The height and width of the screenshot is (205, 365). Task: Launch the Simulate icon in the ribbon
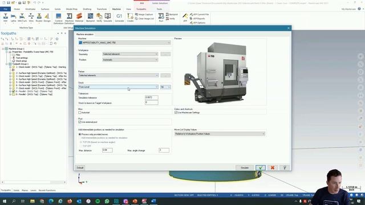tap(108, 18)
